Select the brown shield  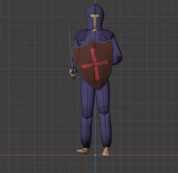92,65
